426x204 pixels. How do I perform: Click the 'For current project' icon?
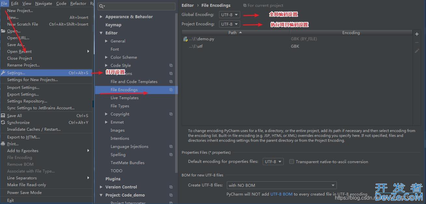(x=245, y=6)
